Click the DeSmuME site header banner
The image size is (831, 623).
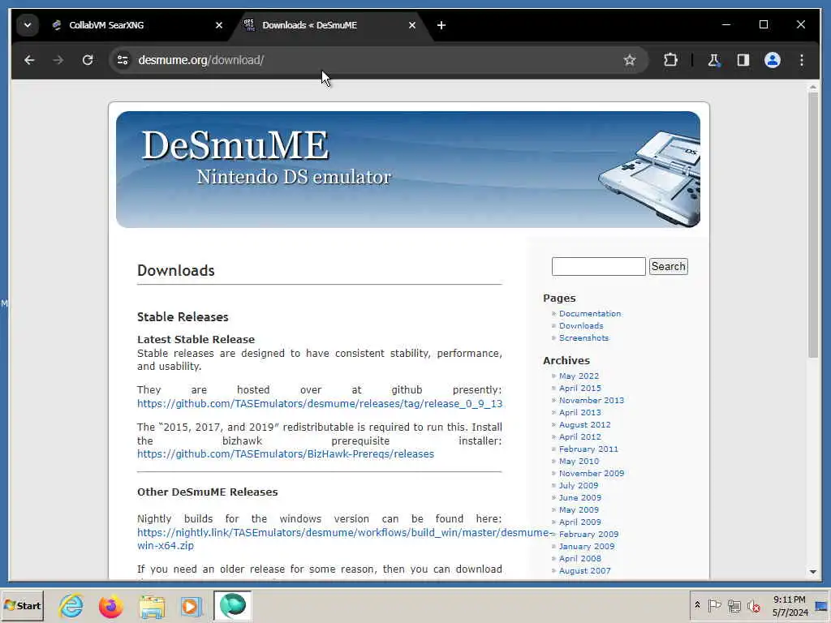click(x=408, y=170)
